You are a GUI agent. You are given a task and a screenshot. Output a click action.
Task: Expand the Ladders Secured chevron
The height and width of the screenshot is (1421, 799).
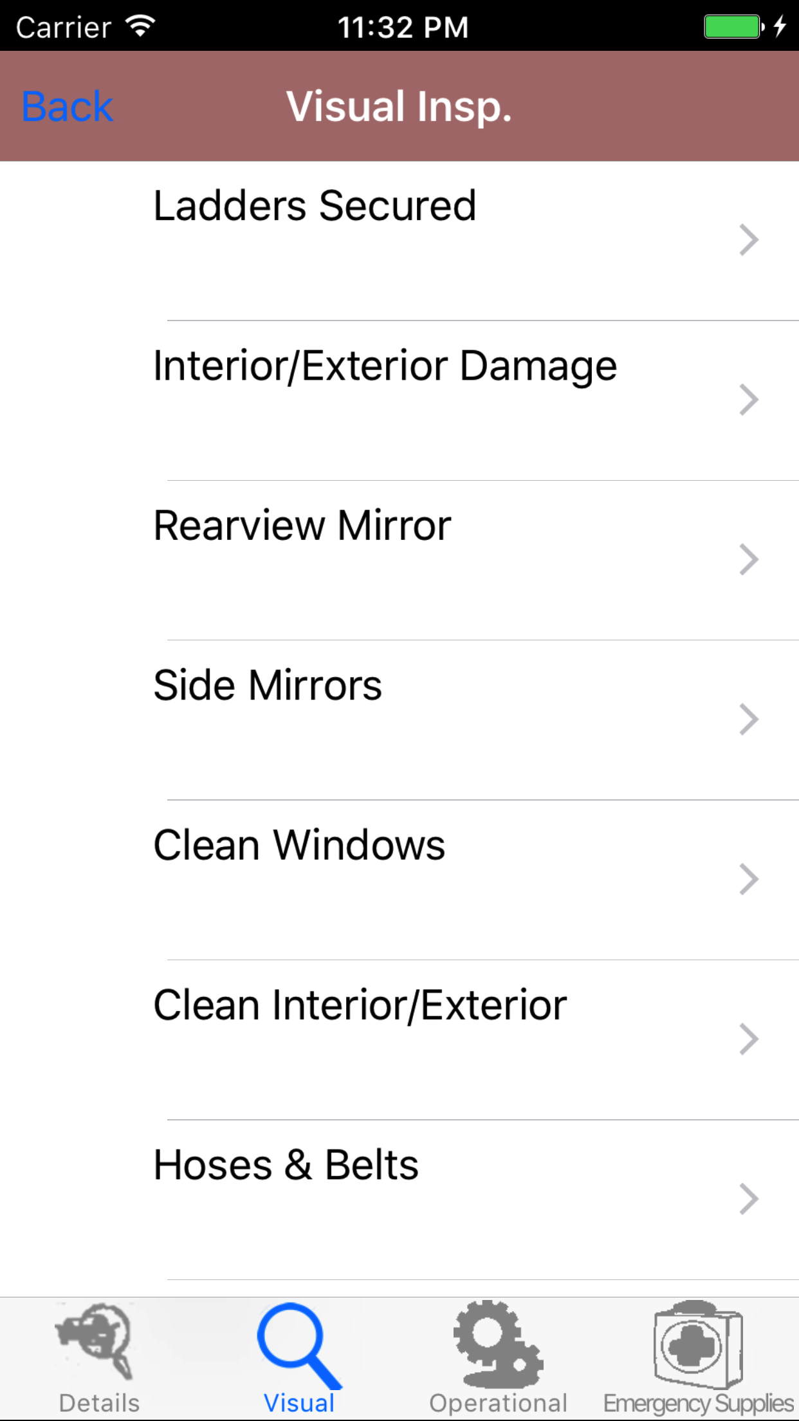pos(749,240)
